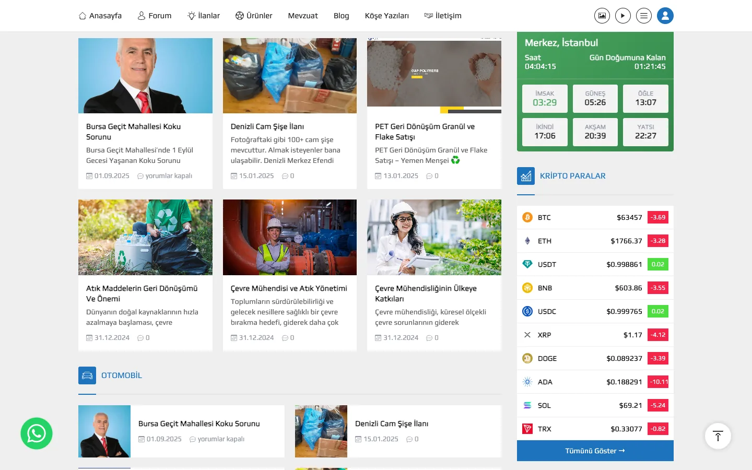Open the Forum menu item
The width and height of the screenshot is (752, 470).
coord(155,16)
